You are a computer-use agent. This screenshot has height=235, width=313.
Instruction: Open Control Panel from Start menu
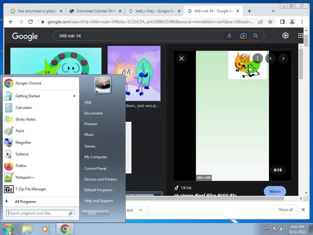click(x=95, y=169)
